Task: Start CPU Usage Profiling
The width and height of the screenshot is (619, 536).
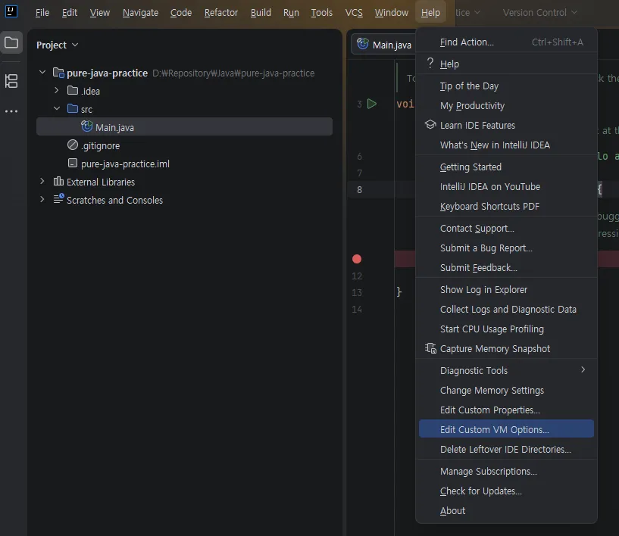Action: point(507,329)
